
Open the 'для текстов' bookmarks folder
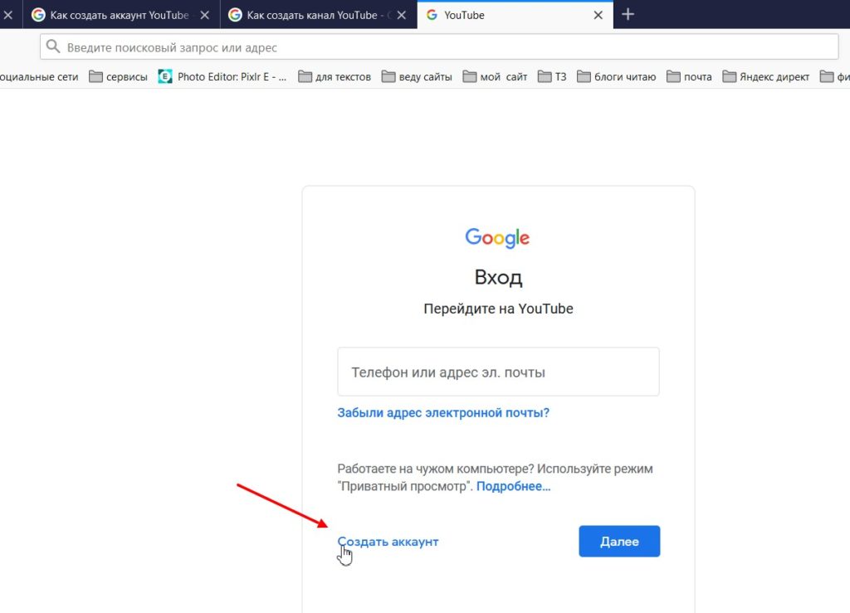coord(335,77)
